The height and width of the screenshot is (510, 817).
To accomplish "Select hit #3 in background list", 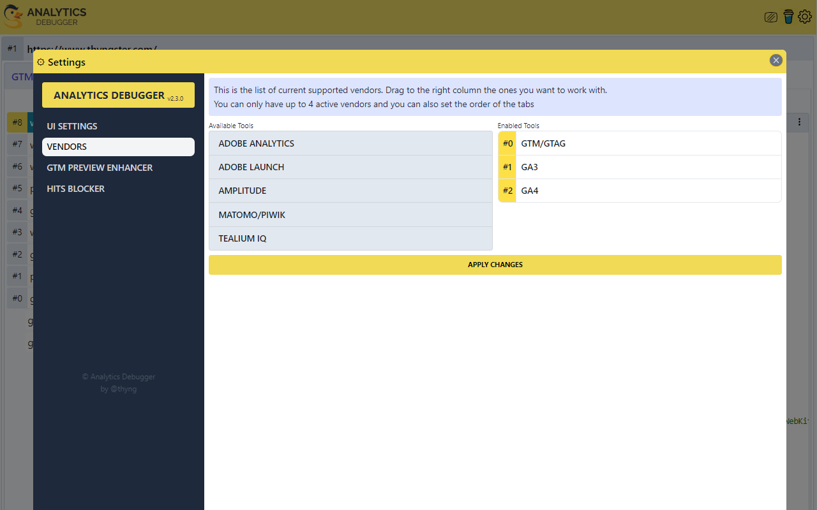I will [17, 232].
